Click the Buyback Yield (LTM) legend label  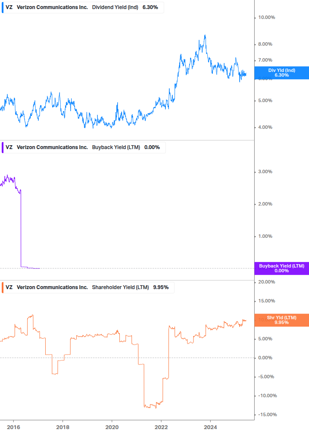tap(116, 147)
